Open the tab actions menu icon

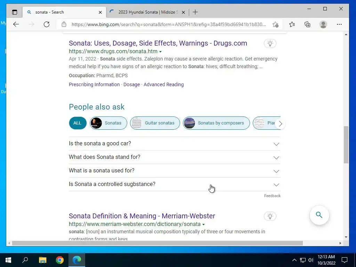[x=15, y=12]
